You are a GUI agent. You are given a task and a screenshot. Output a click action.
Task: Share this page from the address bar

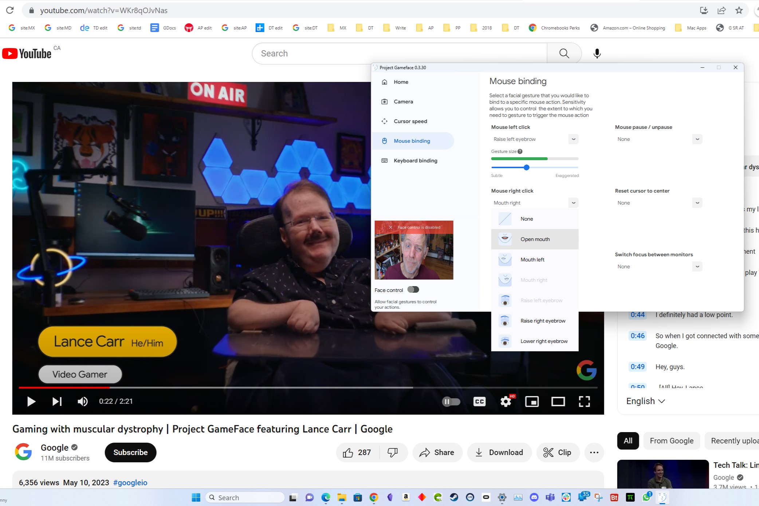pyautogui.click(x=721, y=10)
